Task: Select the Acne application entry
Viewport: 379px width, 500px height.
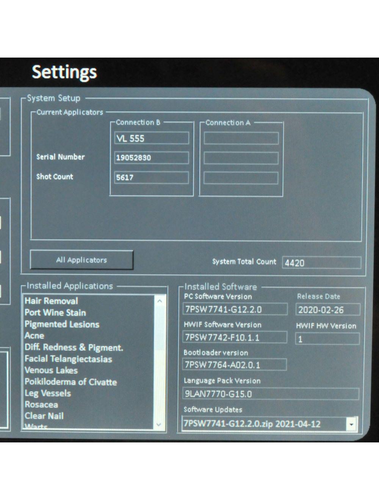Action: click(x=34, y=336)
